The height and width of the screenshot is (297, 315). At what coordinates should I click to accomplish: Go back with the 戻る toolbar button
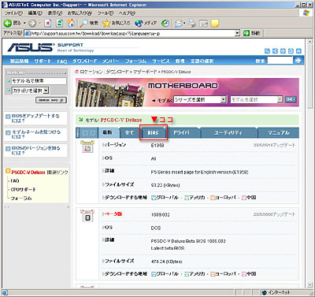click(12, 23)
